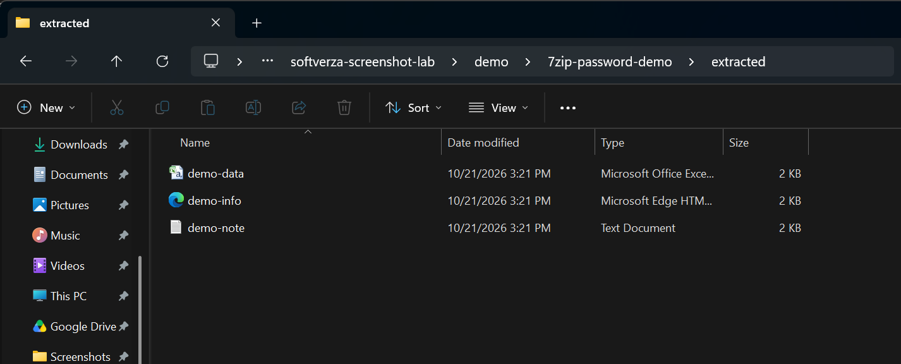Screen dimensions: 901x364
Task: Click the extracted breadcrumb segment
Action: click(x=738, y=62)
